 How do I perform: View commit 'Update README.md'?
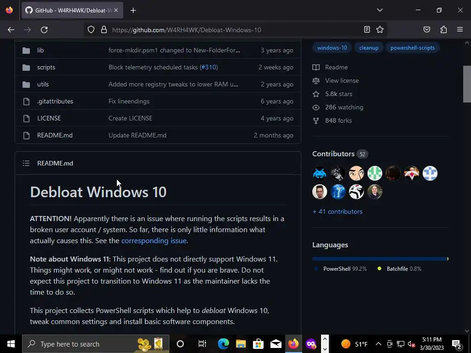click(138, 136)
